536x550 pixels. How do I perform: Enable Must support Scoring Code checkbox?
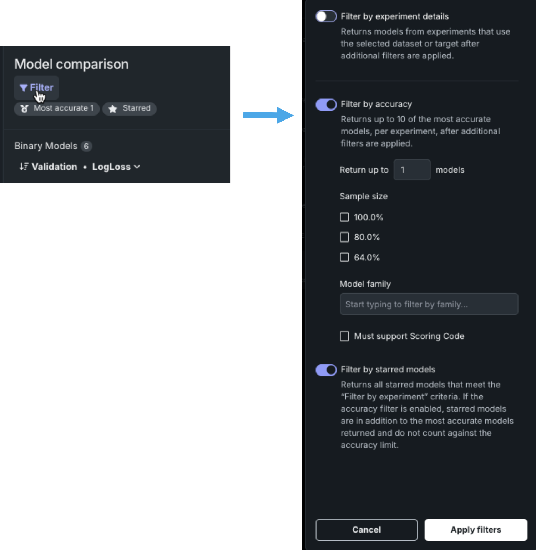pyautogui.click(x=344, y=336)
